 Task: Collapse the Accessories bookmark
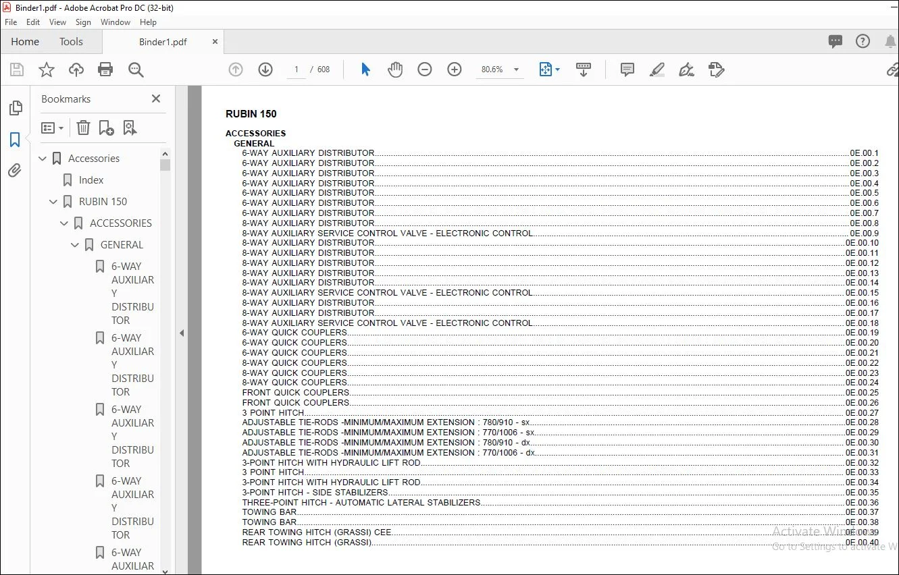(43, 159)
